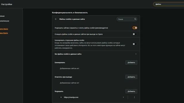This screenshot has width=184, height=103.
Task: Click Добавленных сайтов нет under Очистить при выходе
Action: [70, 83]
